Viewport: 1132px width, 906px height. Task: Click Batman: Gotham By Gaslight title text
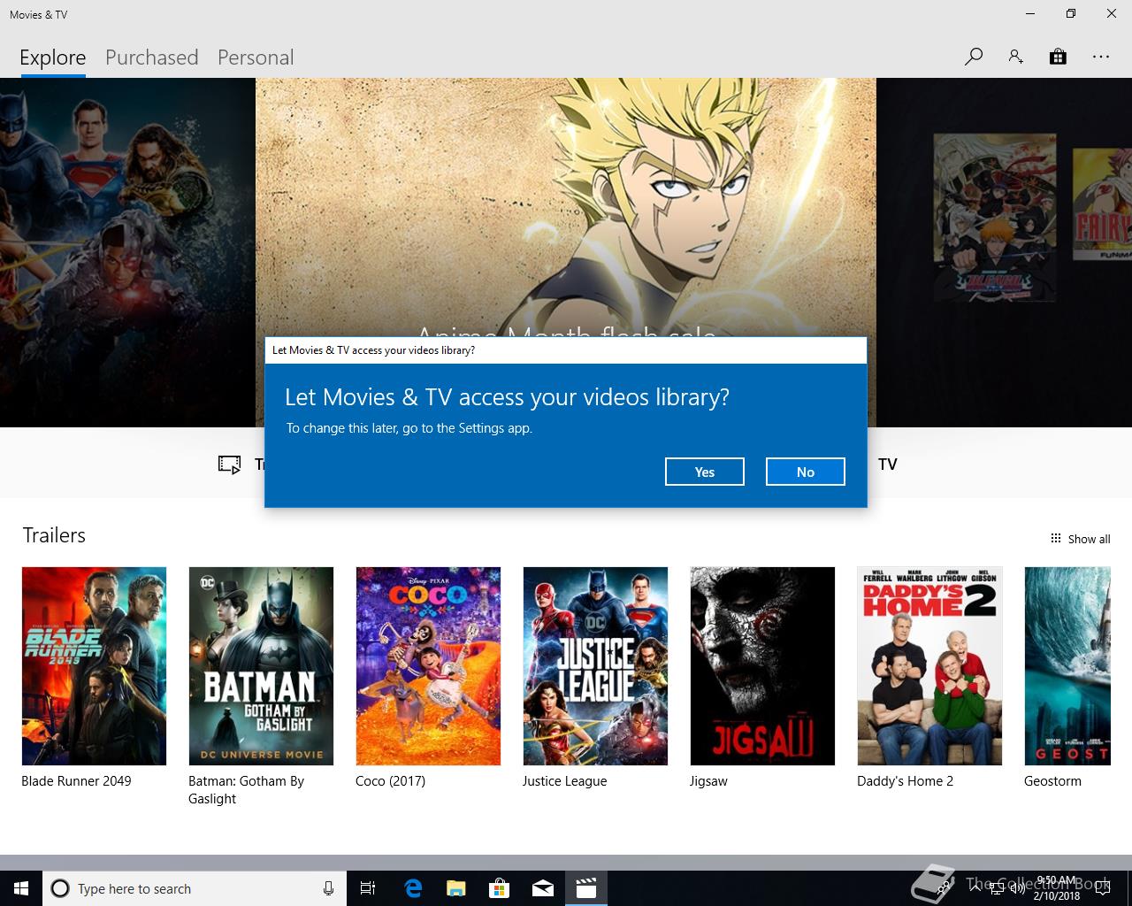point(246,790)
